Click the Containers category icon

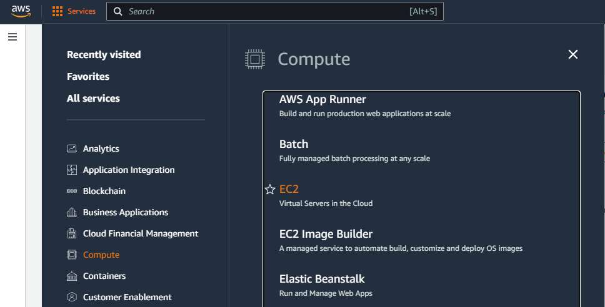72,276
